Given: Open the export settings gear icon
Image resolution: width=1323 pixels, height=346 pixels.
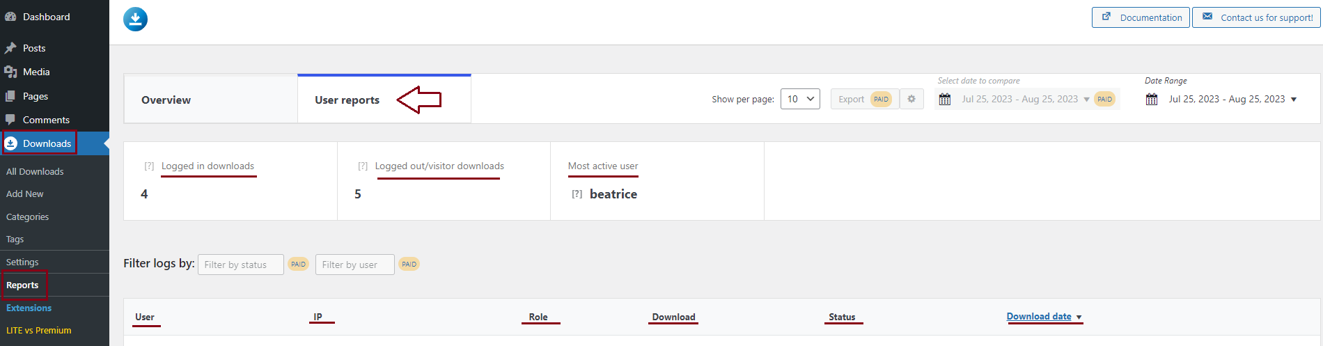Looking at the screenshot, I should [x=911, y=99].
